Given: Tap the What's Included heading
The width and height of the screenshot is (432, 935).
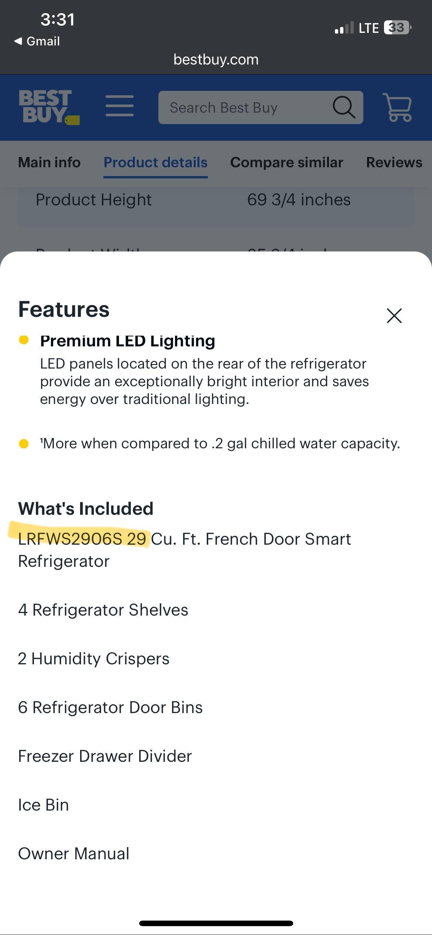Looking at the screenshot, I should click(x=86, y=508).
